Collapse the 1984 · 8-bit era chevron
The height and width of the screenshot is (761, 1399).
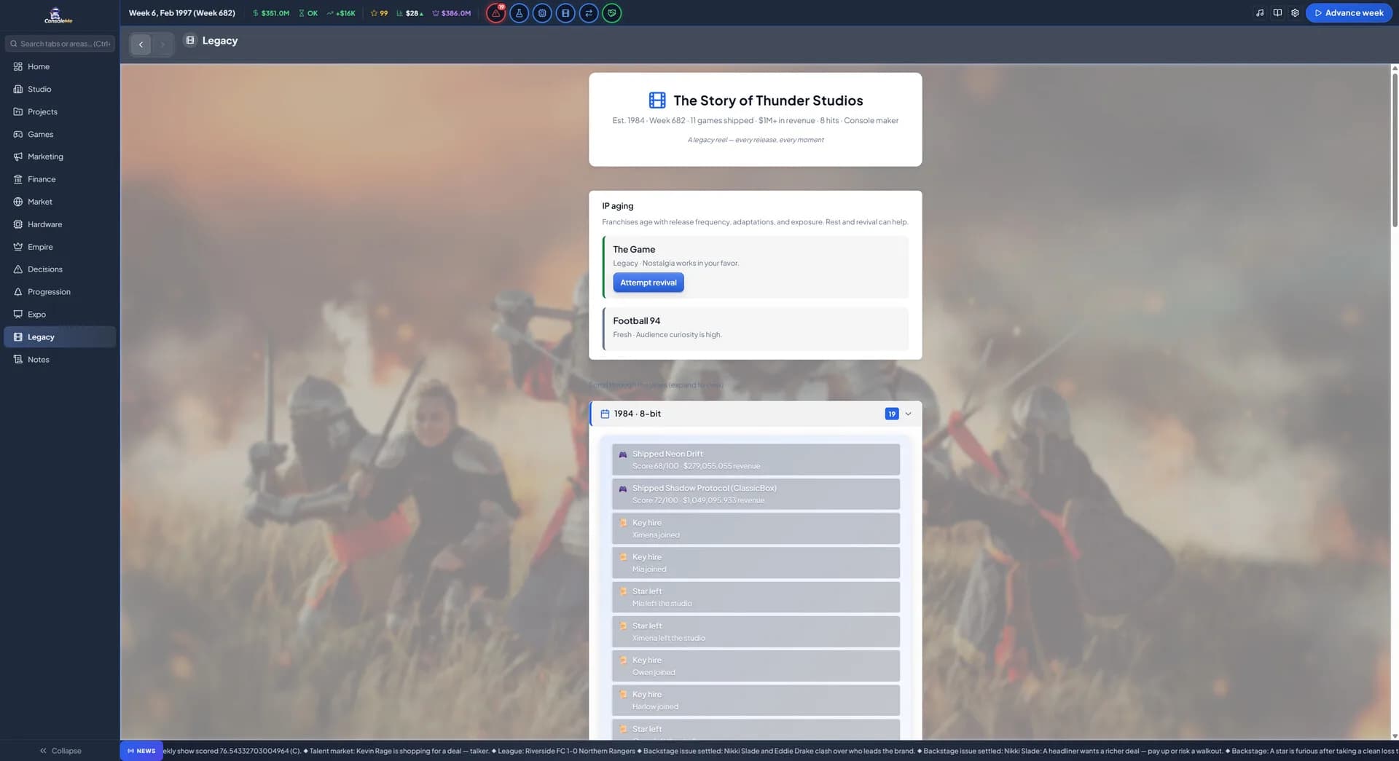(x=908, y=414)
